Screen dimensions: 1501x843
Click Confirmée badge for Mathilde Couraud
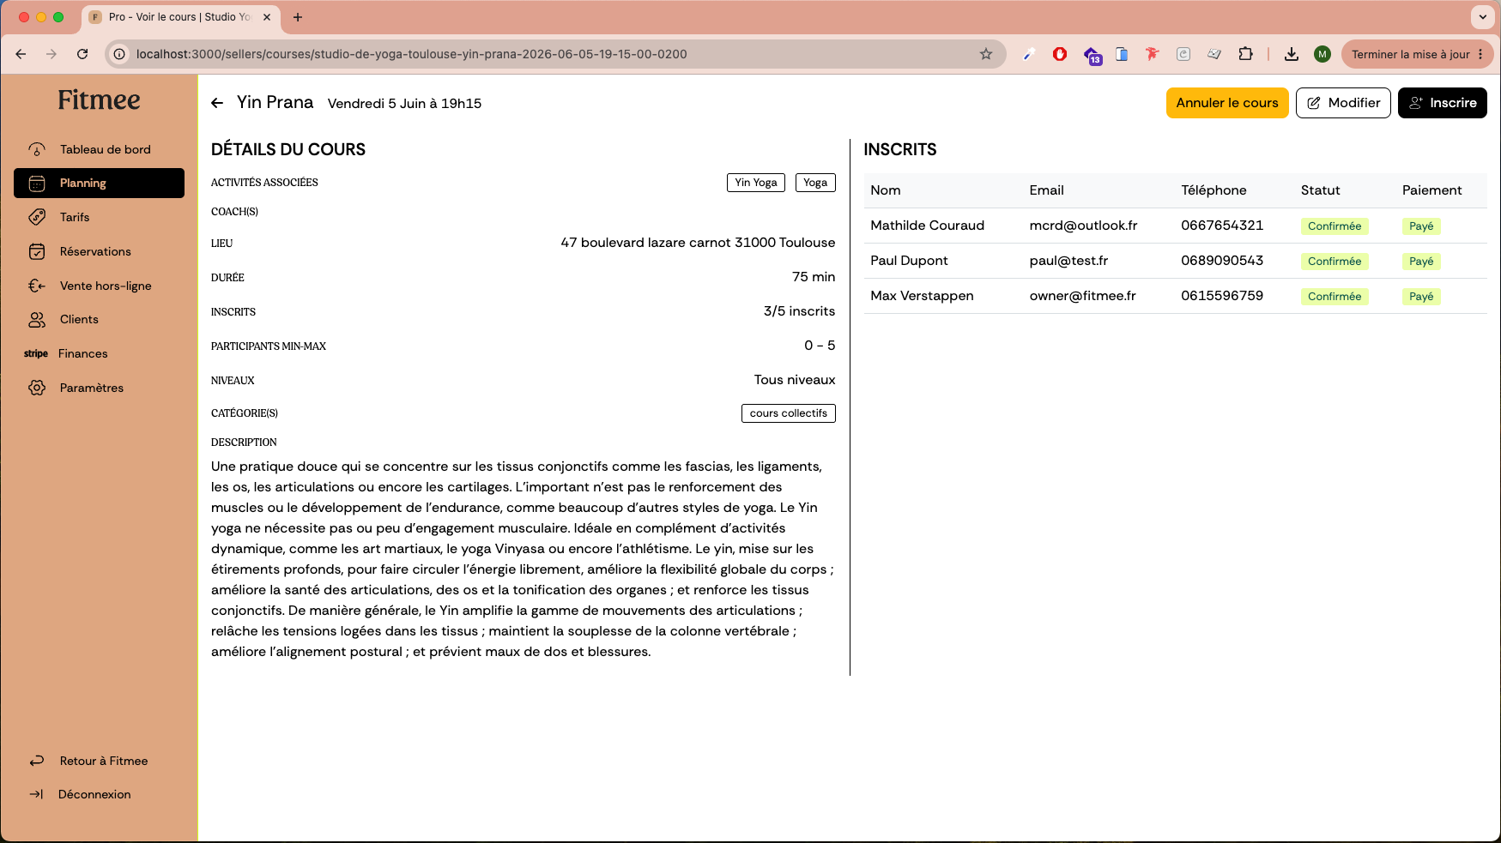(x=1335, y=226)
